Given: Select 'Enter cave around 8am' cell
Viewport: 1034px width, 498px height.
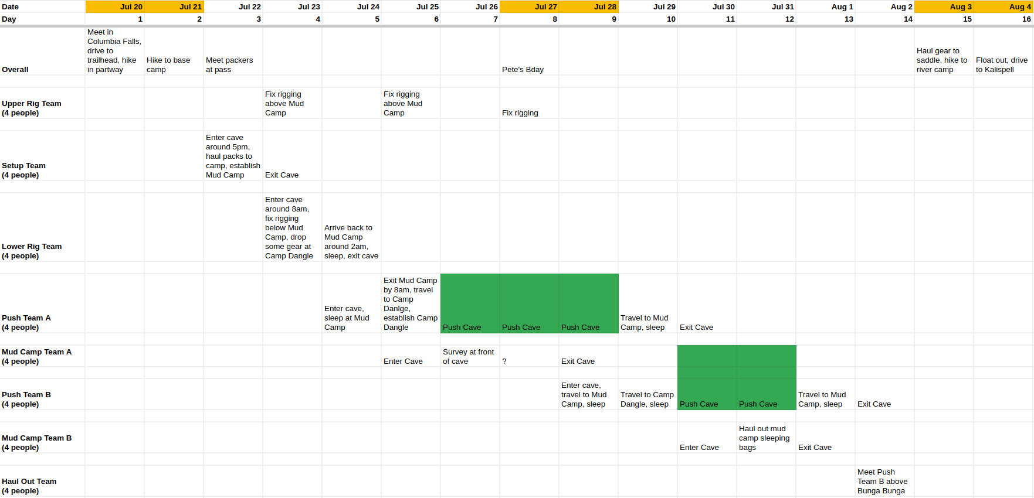Looking at the screenshot, I should (x=293, y=227).
